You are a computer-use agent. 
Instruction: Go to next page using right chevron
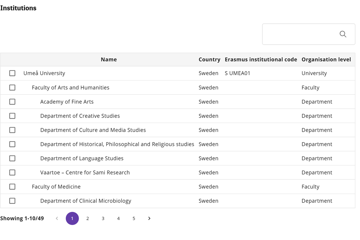click(x=149, y=218)
